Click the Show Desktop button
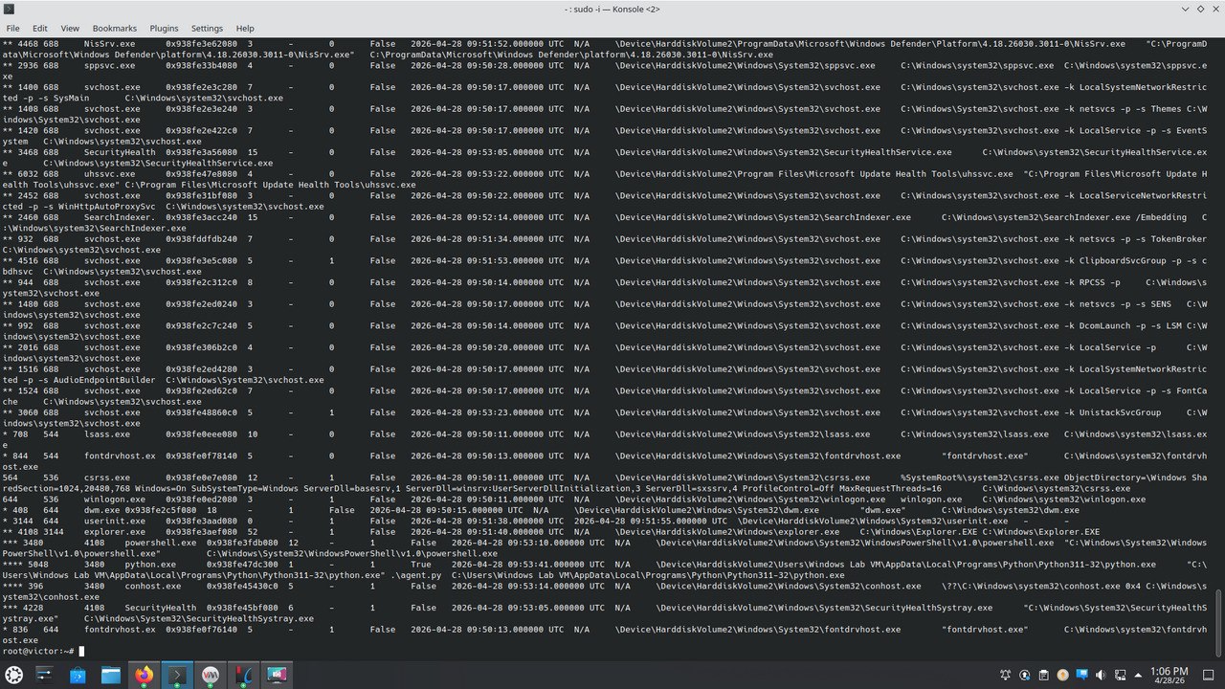Screen dimensions: 1225x689 (x=1209, y=676)
